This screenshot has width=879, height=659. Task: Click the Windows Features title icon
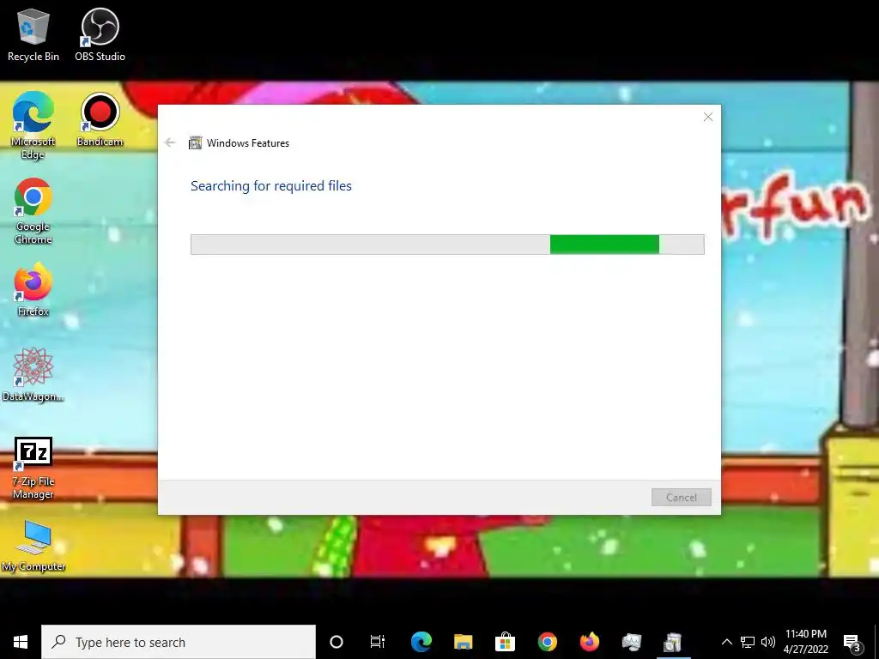click(195, 143)
